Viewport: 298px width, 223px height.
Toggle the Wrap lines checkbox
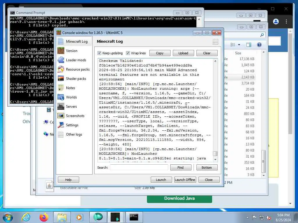[128, 53]
